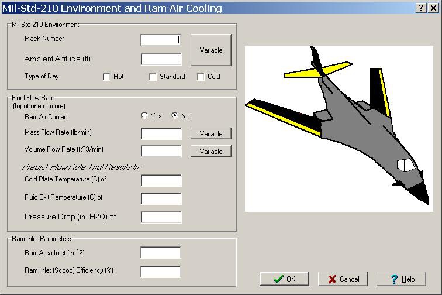Image resolution: width=442 pixels, height=295 pixels.
Task: Click the Fluid Exit Temperature field
Action: click(x=161, y=198)
